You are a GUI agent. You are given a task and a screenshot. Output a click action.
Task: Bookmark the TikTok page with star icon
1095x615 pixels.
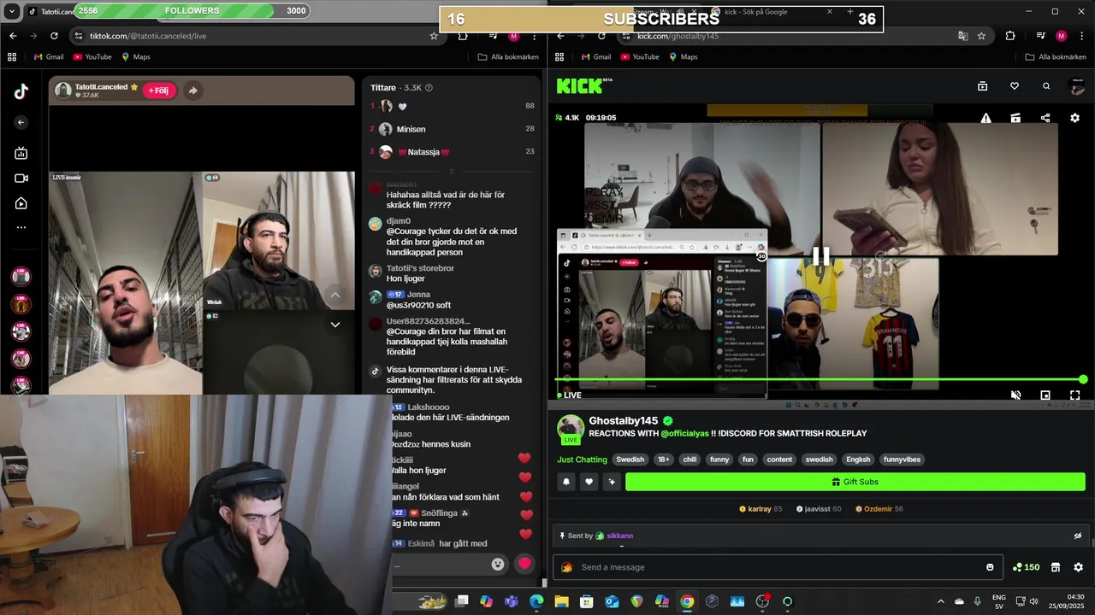434,36
